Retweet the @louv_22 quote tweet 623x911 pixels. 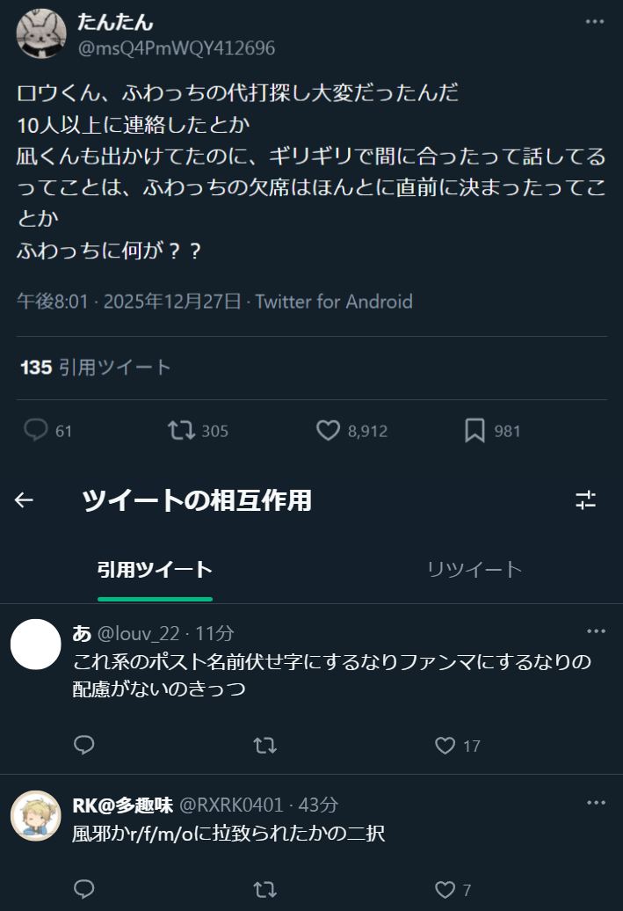click(x=264, y=746)
